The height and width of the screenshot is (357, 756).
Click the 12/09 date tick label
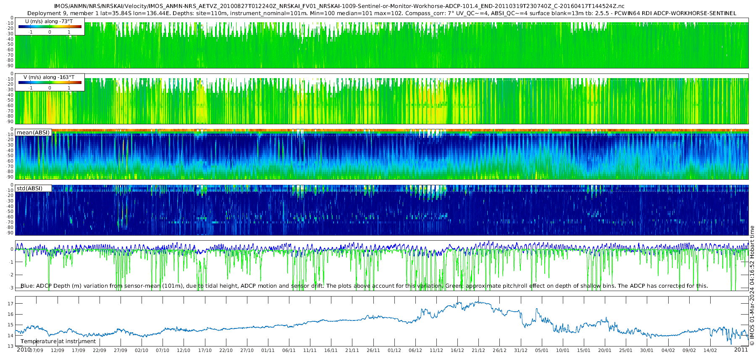tap(58, 350)
